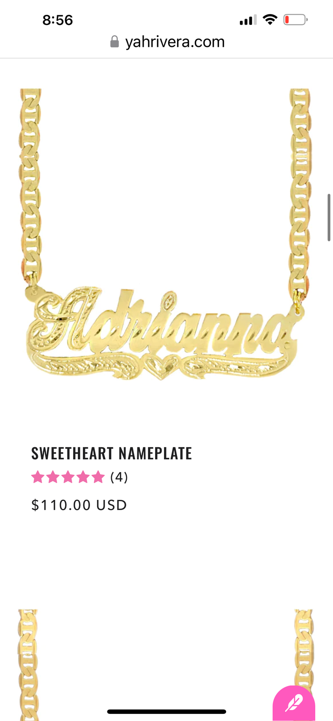This screenshot has height=721, width=333.
Task: Tap the padlock icon beside the URL
Action: point(114,41)
